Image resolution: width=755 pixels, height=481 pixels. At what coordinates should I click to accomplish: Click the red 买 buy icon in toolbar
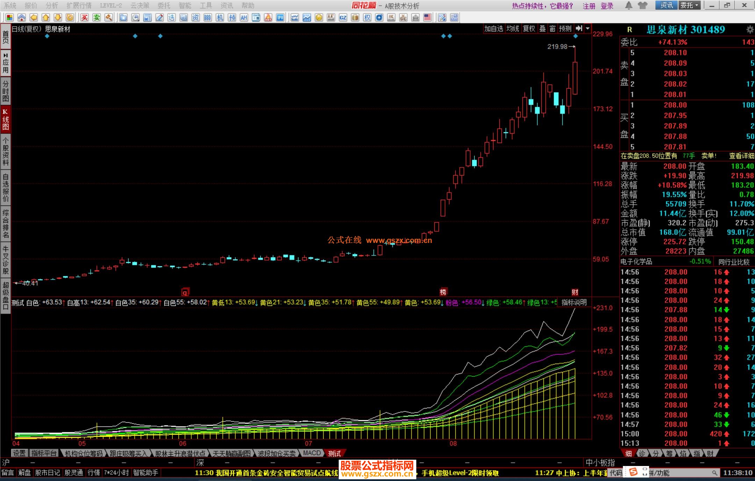[85, 17]
